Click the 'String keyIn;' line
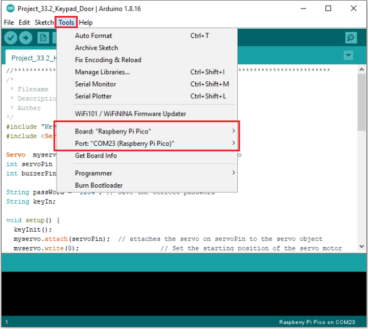The image size is (368, 329). pos(31,201)
